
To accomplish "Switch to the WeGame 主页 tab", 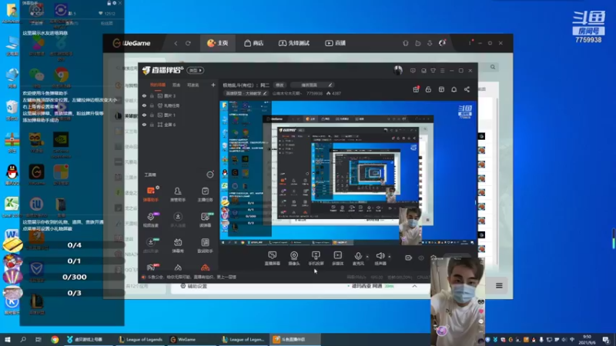I will tap(218, 43).
